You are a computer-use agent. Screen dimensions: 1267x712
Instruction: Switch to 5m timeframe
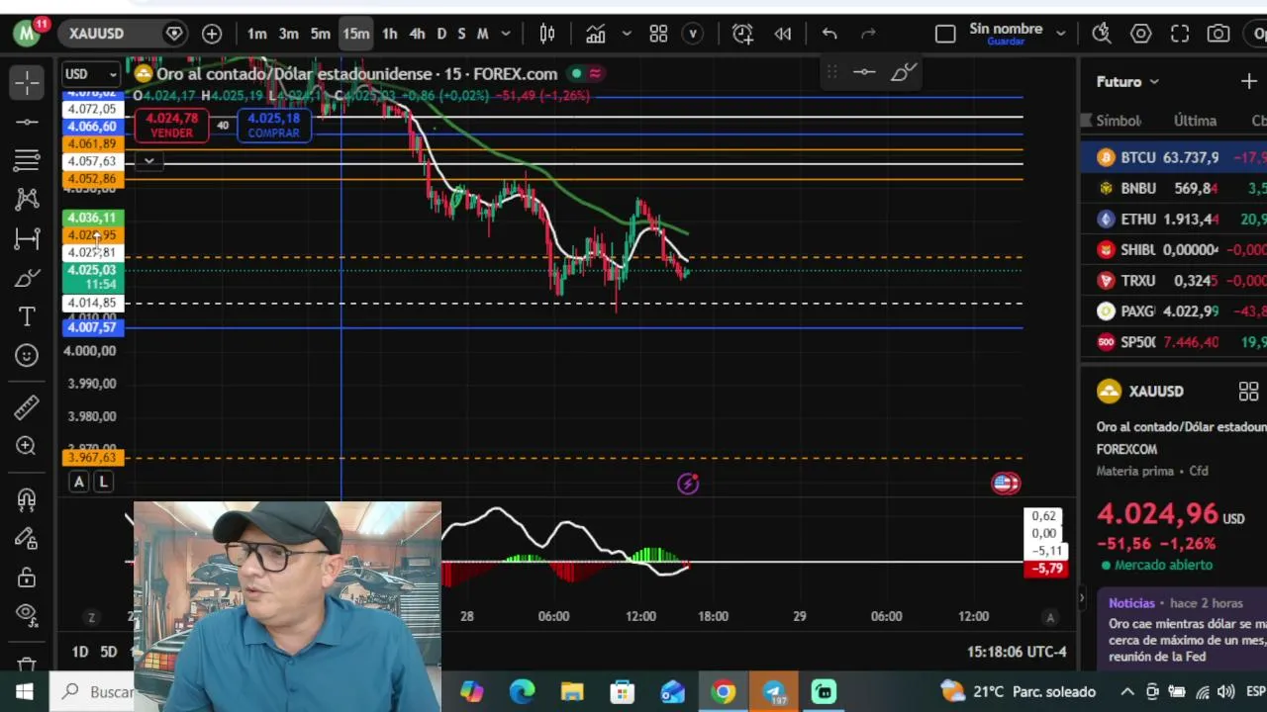[x=321, y=34]
